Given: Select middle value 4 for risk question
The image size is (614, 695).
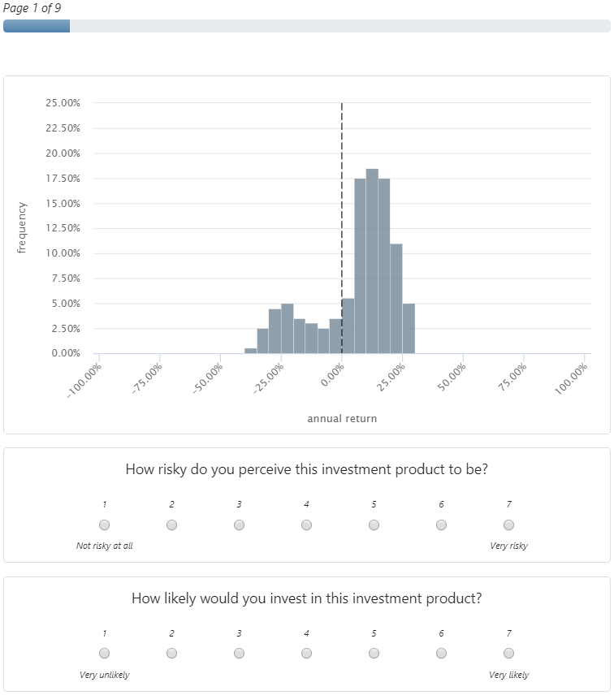Looking at the screenshot, I should click(306, 525).
